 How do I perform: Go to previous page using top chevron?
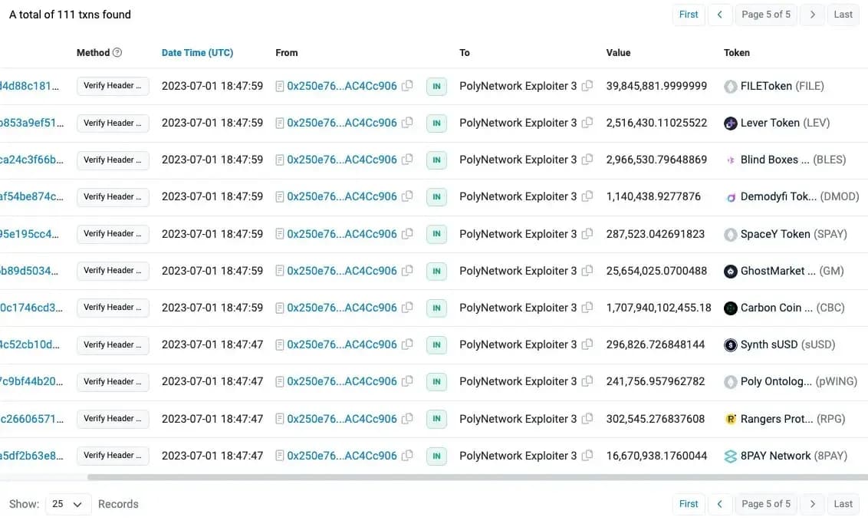(x=719, y=15)
